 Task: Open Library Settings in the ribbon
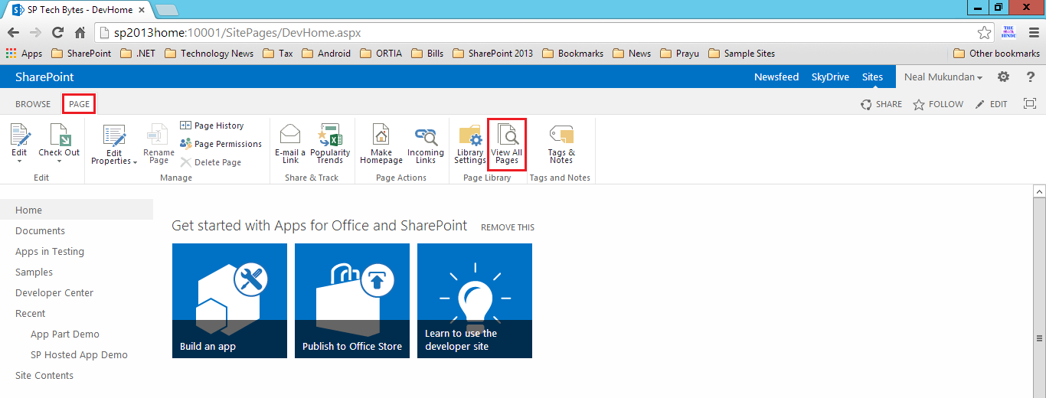[469, 145]
